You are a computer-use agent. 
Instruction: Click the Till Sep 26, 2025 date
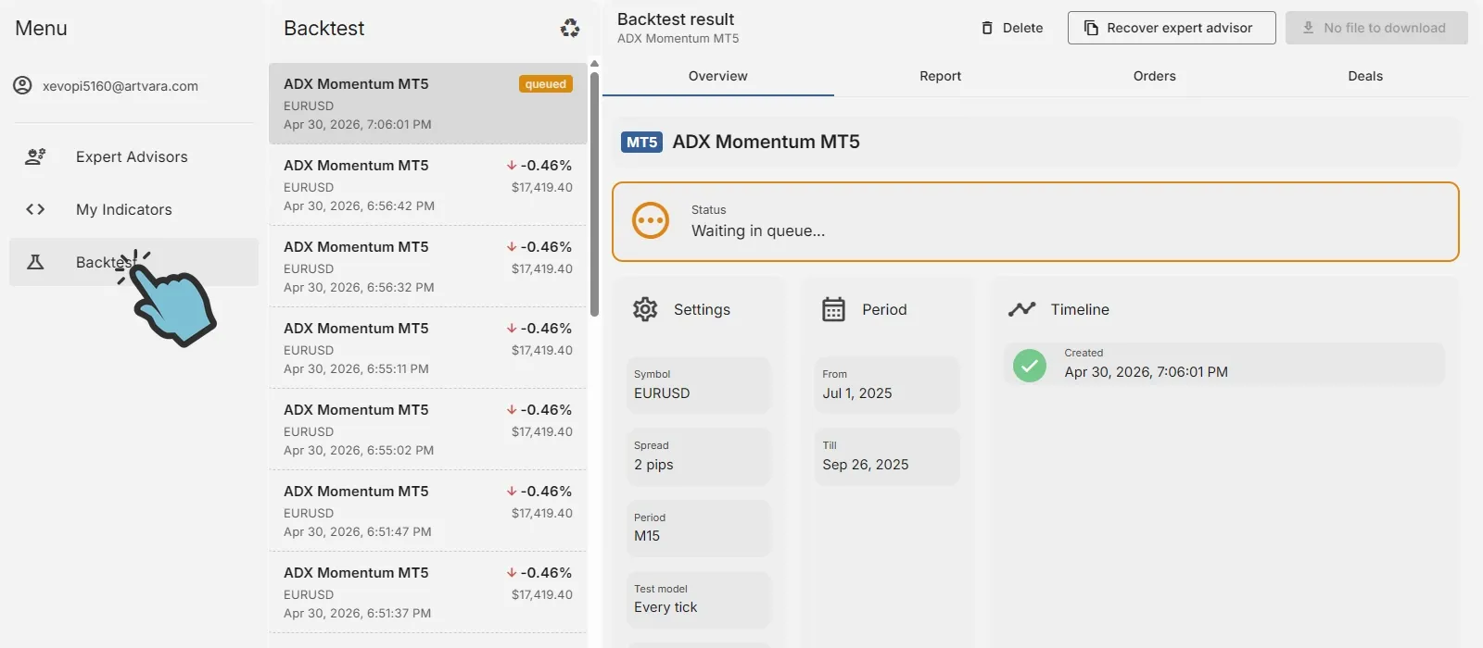887,456
